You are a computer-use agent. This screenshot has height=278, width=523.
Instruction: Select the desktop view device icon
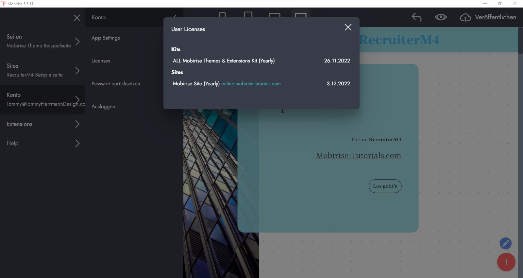click(x=300, y=15)
